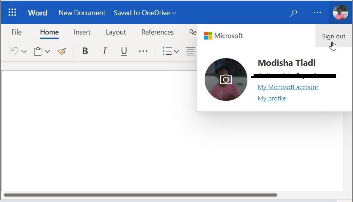Image resolution: width=353 pixels, height=202 pixels.
Task: Open the File menu
Action: [17, 32]
